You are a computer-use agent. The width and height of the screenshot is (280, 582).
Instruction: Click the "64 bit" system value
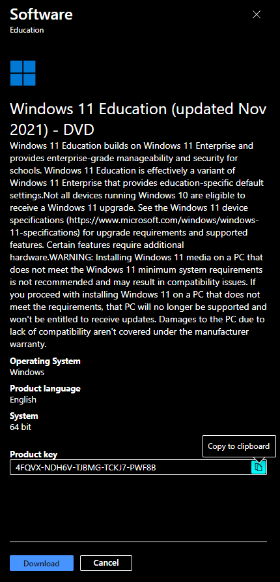coord(20,427)
